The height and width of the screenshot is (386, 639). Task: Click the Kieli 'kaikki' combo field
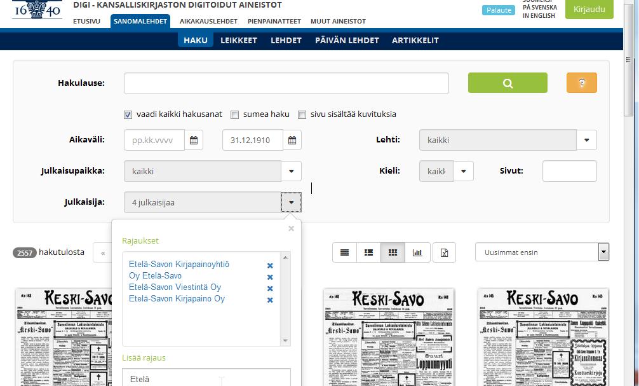point(436,171)
